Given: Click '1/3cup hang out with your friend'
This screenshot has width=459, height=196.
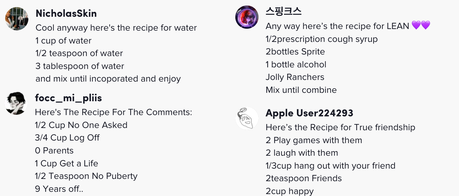Looking at the screenshot, I should (330, 166).
